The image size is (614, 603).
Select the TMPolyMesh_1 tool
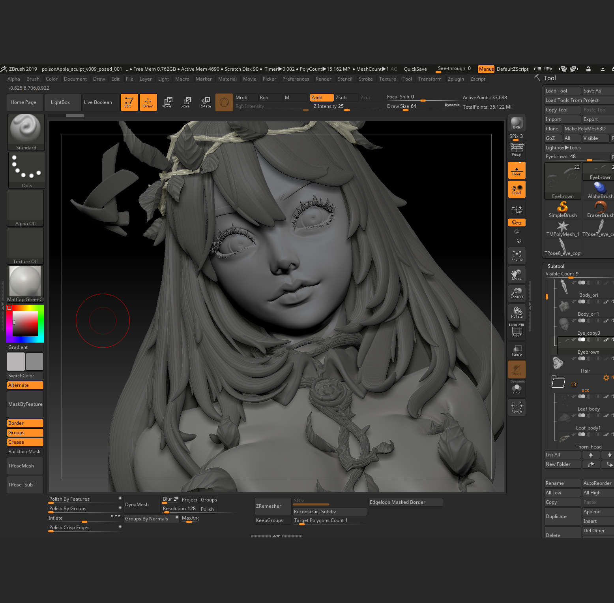[x=563, y=228]
